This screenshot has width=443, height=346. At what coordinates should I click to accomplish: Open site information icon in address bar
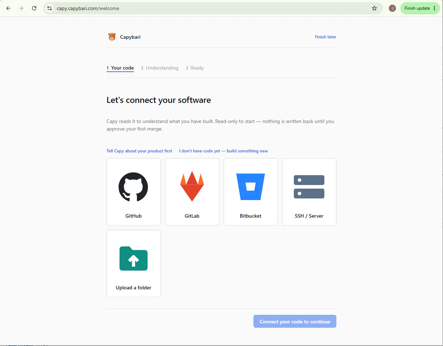[x=50, y=8]
